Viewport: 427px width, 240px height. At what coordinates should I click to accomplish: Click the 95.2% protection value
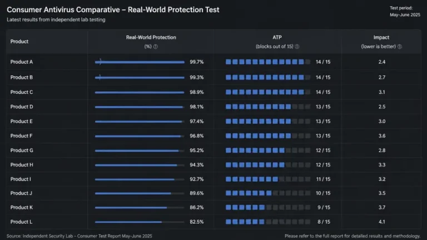pos(197,150)
